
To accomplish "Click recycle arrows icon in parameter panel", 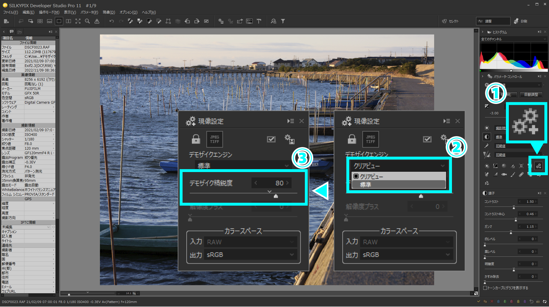I will tap(487, 183).
